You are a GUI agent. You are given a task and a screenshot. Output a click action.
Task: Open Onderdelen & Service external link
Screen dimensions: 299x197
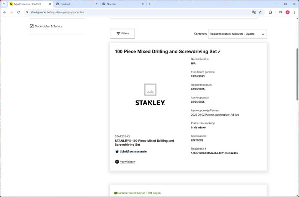click(x=49, y=26)
